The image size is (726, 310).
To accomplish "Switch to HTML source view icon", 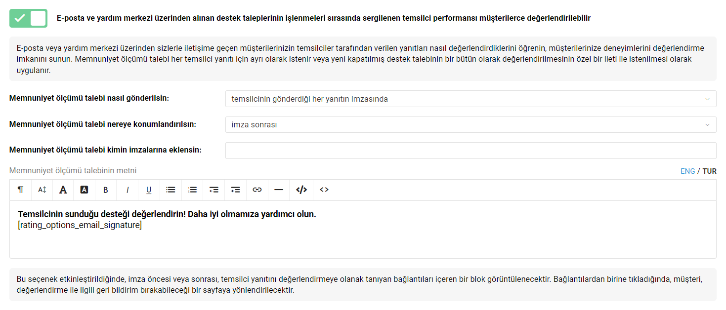I will (x=324, y=190).
